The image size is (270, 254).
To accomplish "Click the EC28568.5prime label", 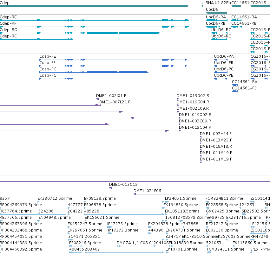I will (x=222, y=205).
